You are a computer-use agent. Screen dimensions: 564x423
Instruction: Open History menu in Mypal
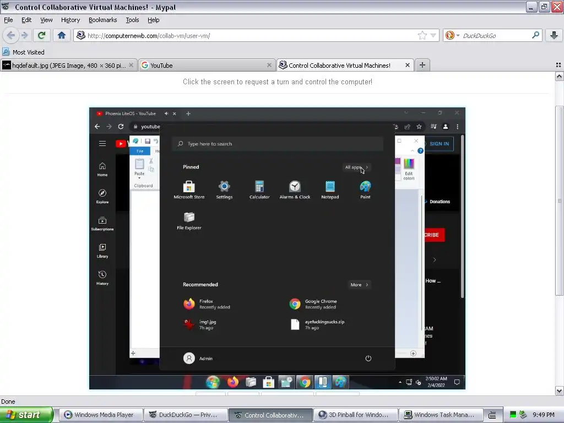tap(70, 20)
